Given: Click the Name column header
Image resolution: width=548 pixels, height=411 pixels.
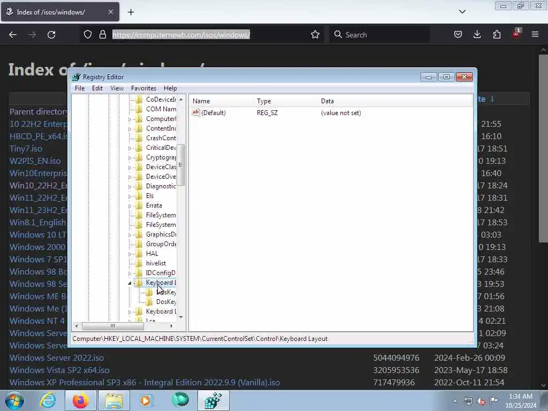Looking at the screenshot, I should (222, 101).
